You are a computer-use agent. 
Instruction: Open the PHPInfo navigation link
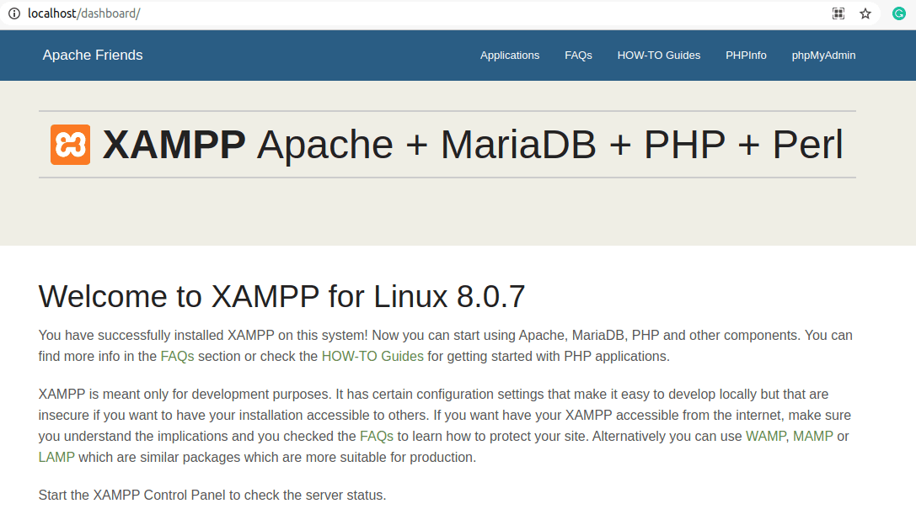pyautogui.click(x=746, y=56)
